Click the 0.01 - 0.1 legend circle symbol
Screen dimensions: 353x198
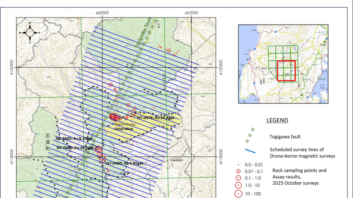click(x=239, y=171)
